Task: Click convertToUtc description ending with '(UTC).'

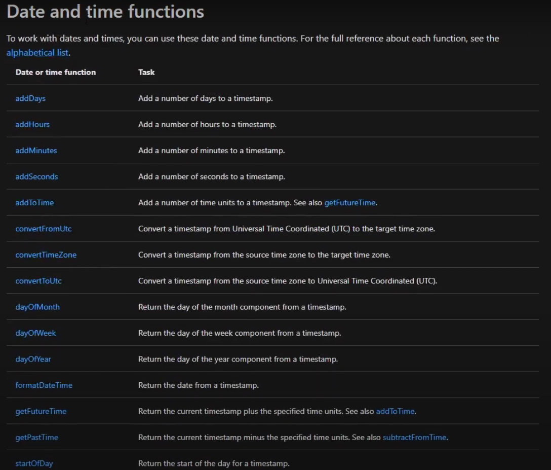Action: coord(288,281)
